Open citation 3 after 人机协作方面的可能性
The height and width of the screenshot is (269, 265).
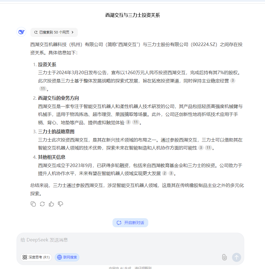click(x=201, y=148)
